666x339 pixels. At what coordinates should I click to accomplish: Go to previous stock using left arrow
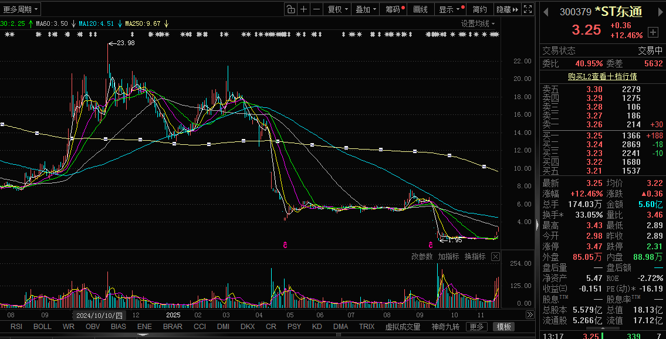545,12
